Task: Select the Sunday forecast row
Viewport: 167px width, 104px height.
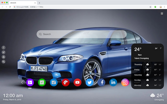Action: [148, 80]
